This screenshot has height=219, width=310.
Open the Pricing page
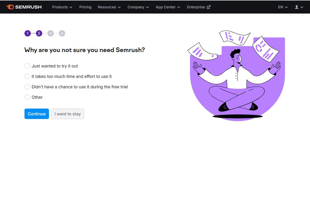85,7
